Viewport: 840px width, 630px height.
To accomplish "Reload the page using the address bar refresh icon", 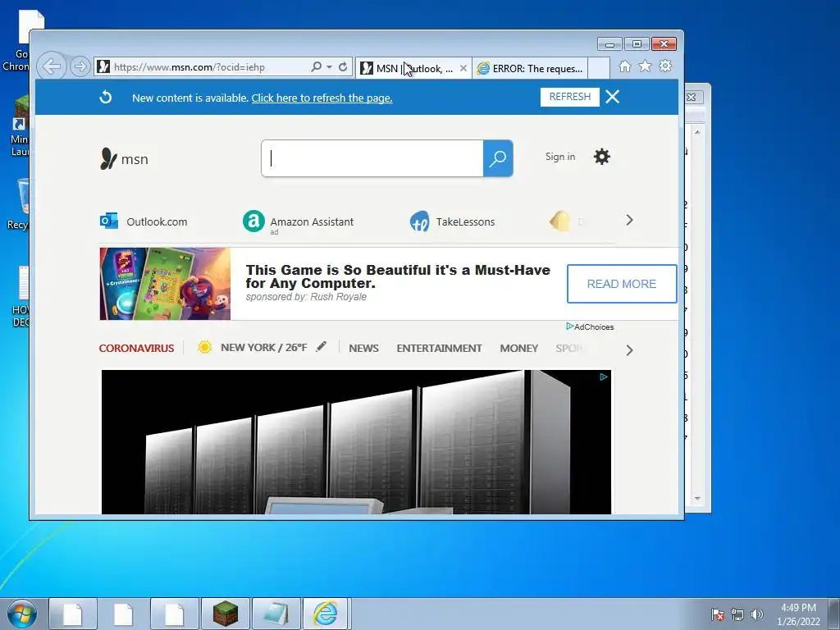I will tap(343, 66).
